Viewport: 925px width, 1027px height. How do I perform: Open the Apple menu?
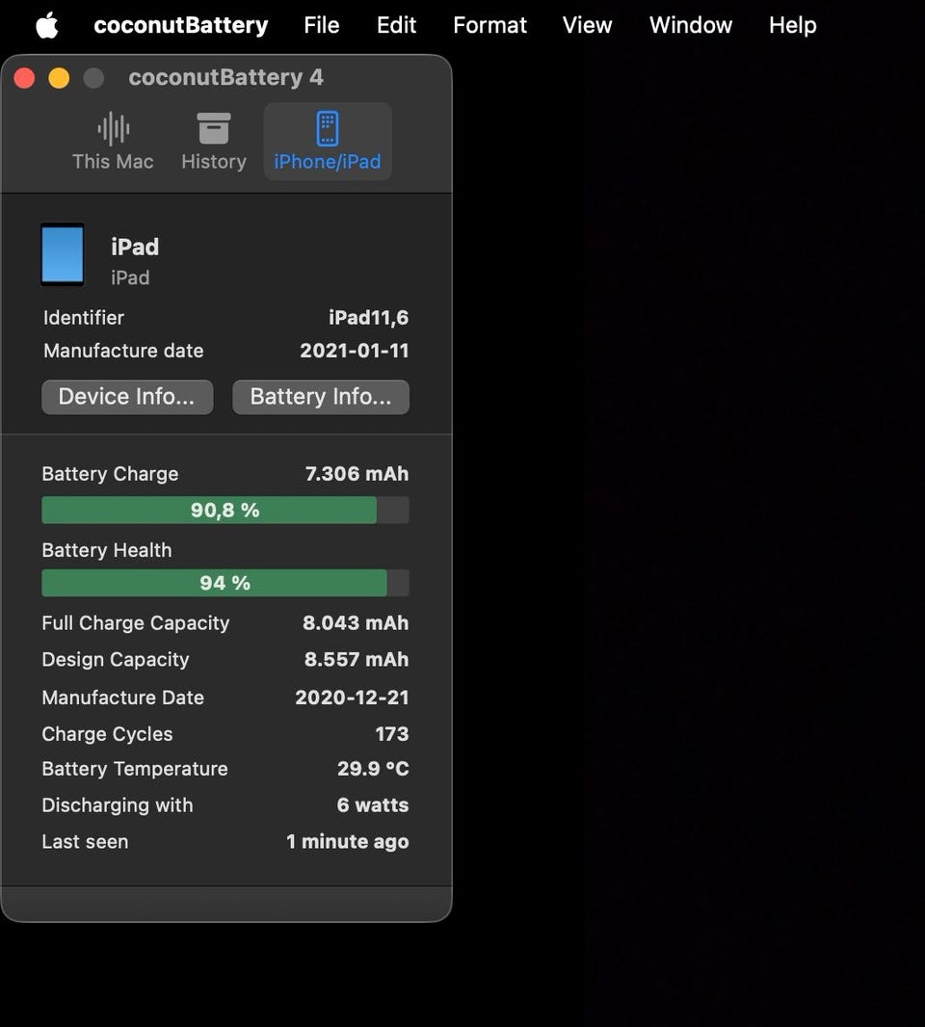click(47, 26)
